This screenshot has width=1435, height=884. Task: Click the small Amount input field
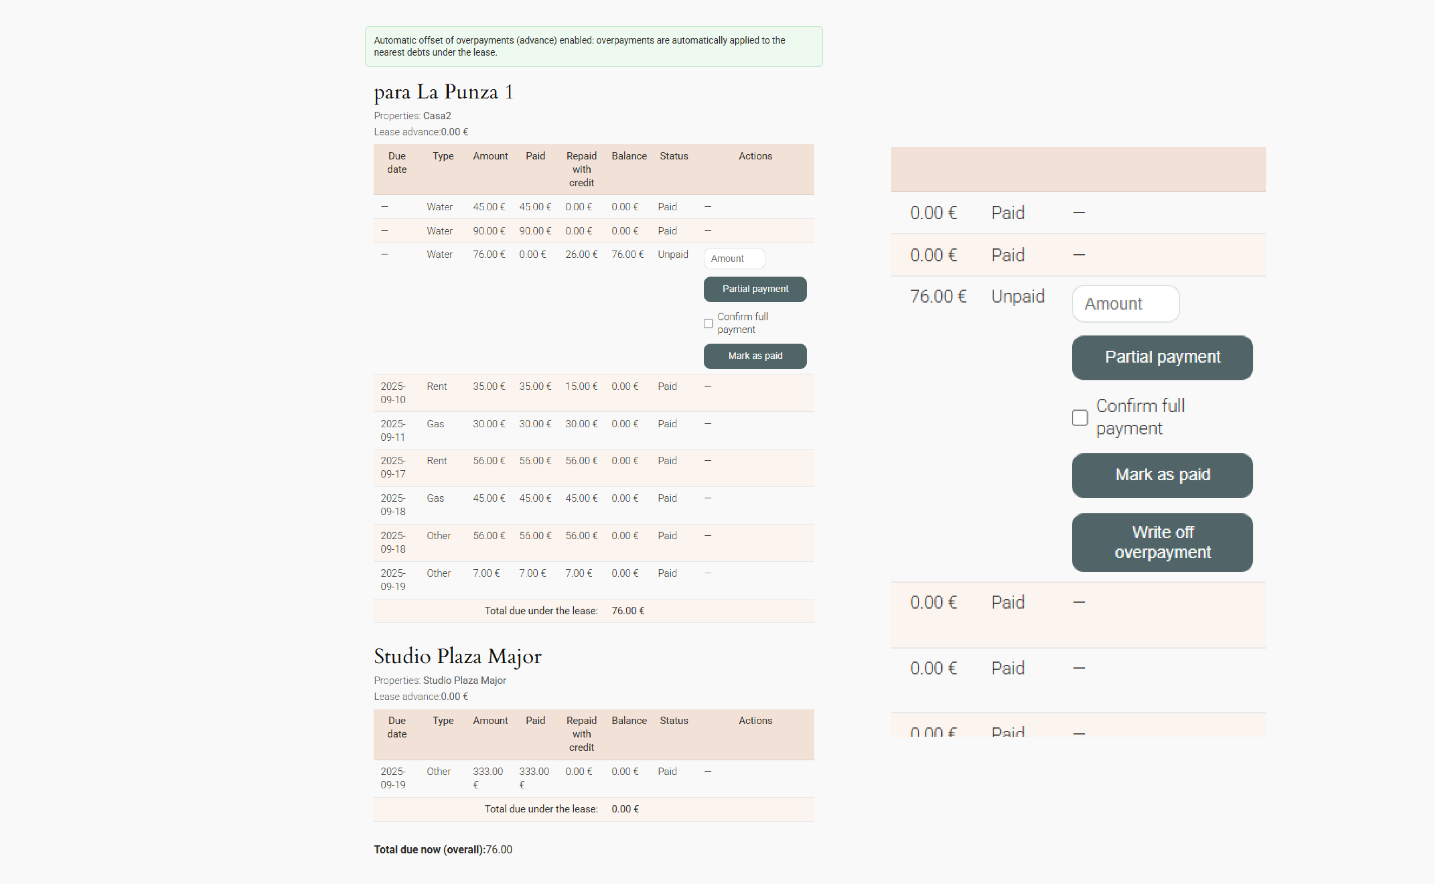[733, 258]
